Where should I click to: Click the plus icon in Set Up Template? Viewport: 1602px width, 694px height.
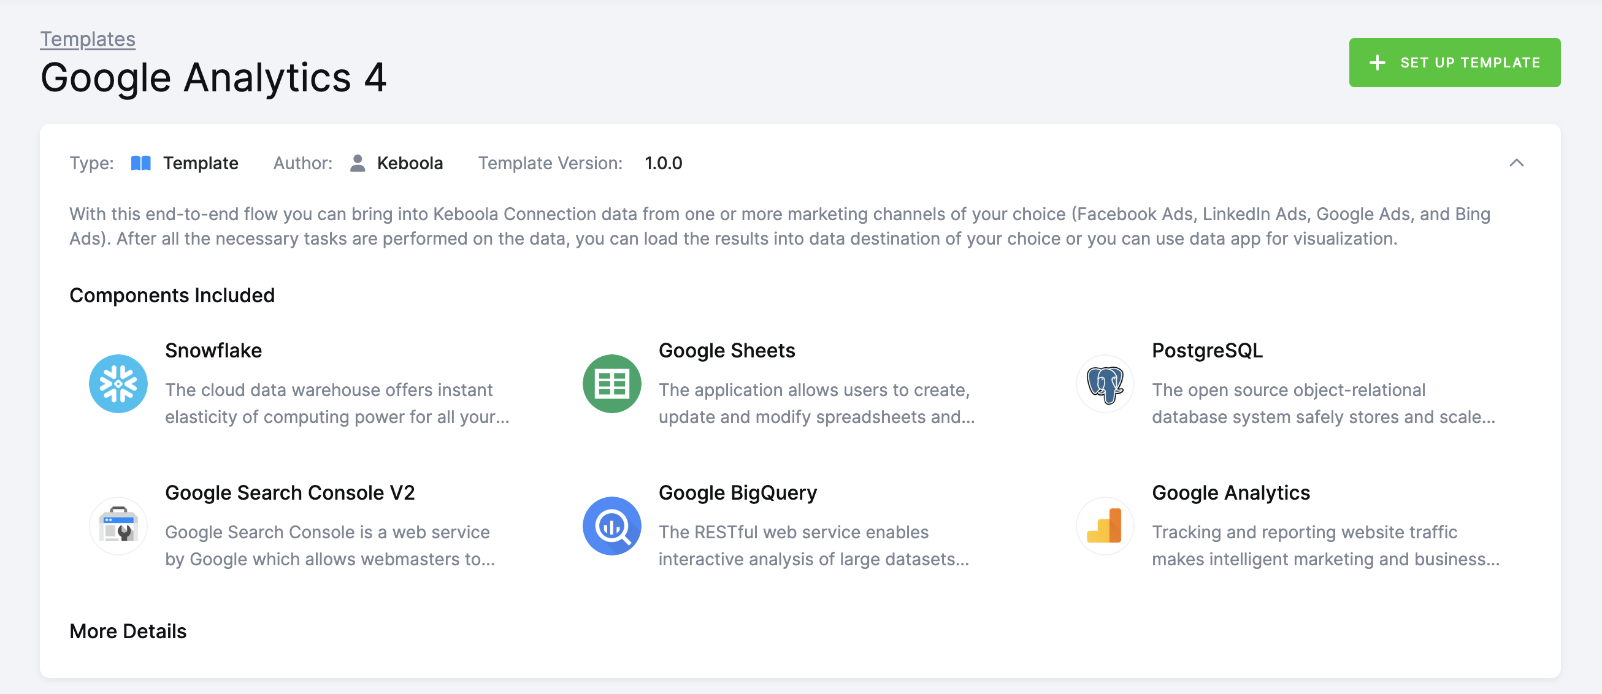[x=1377, y=62]
